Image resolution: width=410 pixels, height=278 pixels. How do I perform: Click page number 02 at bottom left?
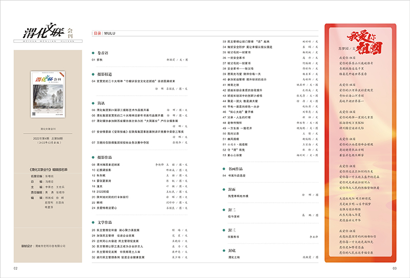pyautogui.click(x=16, y=268)
